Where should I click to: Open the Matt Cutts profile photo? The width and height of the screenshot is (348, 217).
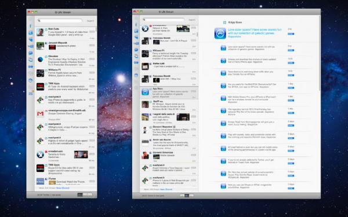point(40,32)
